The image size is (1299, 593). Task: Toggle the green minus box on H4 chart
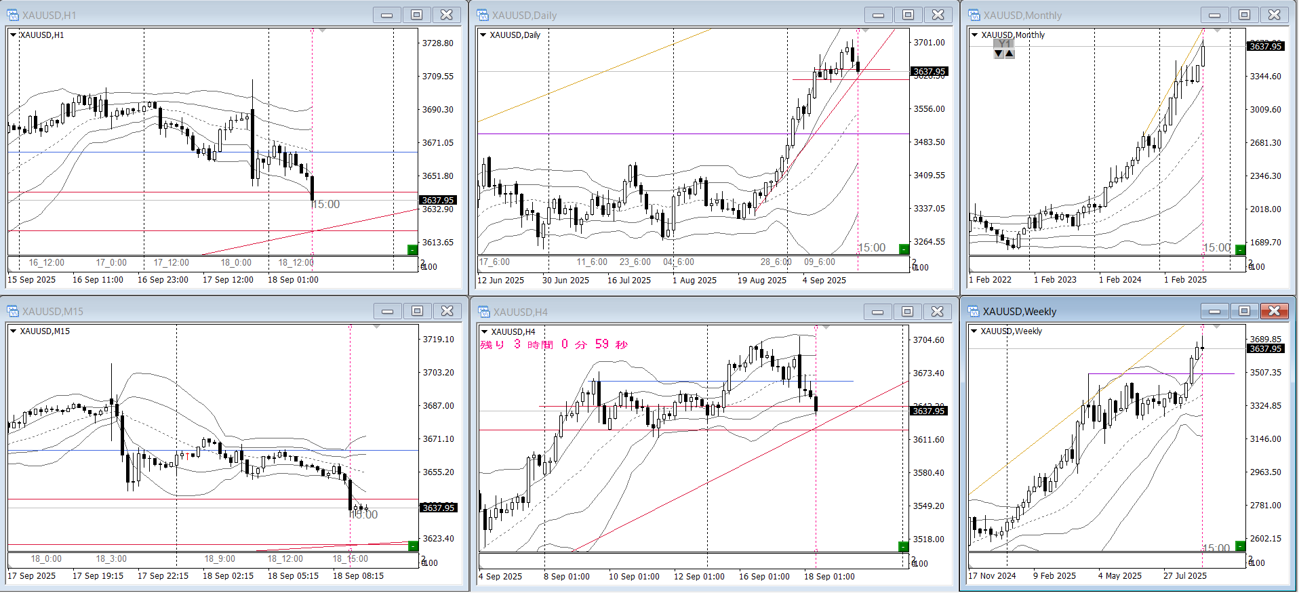click(903, 546)
